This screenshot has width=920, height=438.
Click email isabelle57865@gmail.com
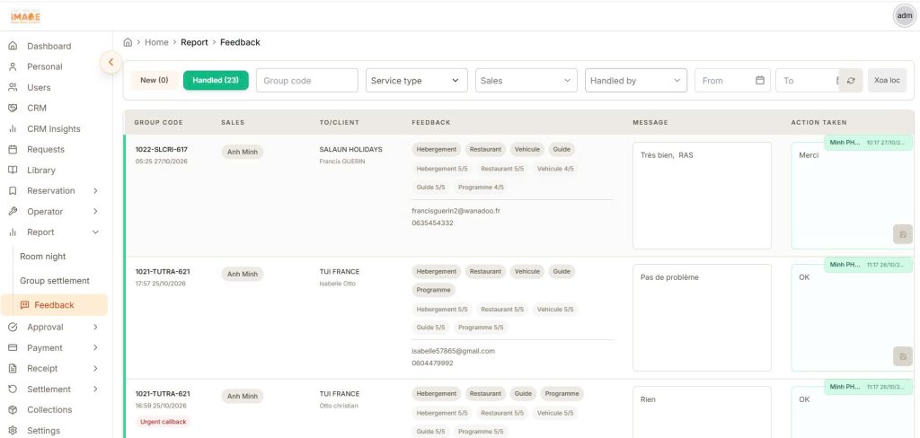tap(454, 351)
